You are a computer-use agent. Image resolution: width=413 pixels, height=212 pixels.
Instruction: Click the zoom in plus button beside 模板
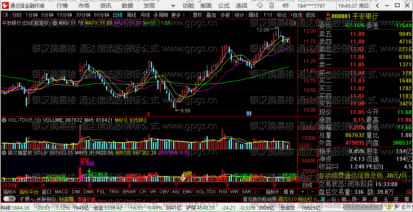[303, 192]
